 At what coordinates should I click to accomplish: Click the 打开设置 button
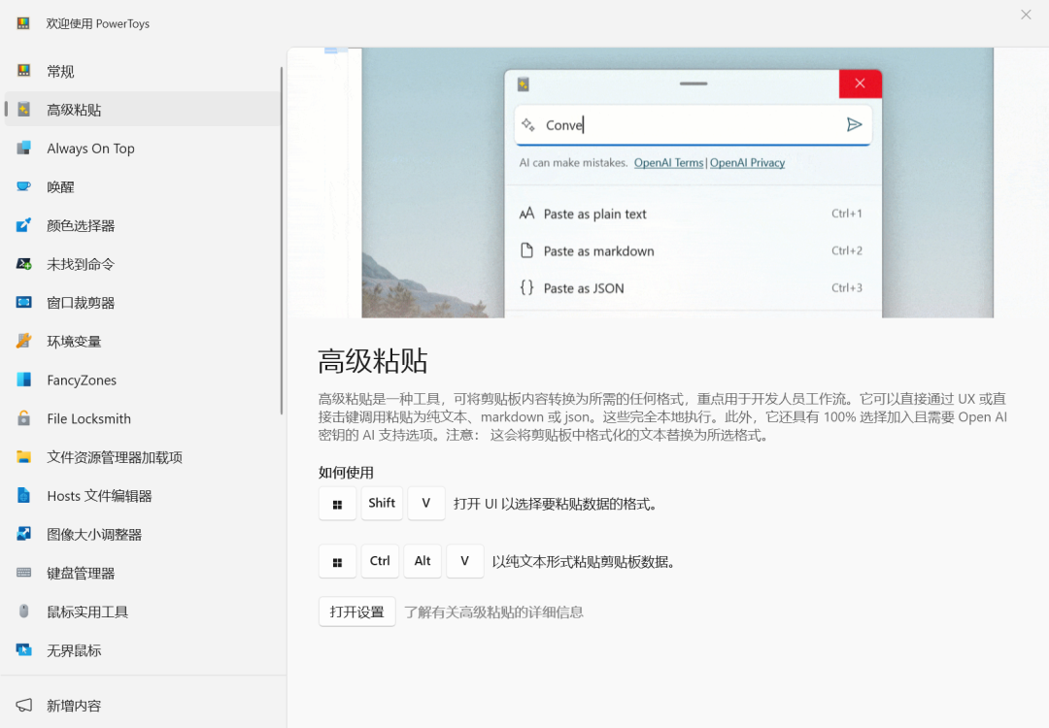pyautogui.click(x=357, y=612)
